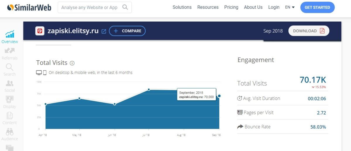The image size is (351, 151).
Task: Click the 2.72 pages per visit value
Action: 321,113
